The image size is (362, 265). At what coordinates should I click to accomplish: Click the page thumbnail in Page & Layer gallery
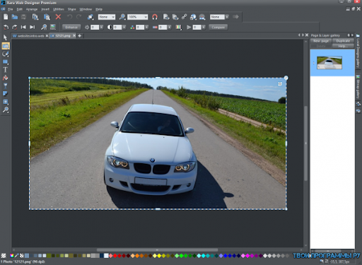(x=329, y=62)
